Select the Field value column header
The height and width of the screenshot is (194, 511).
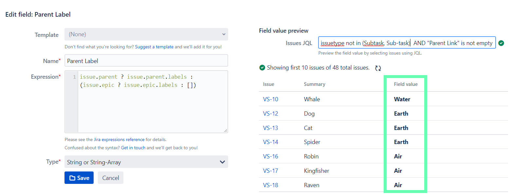pos(406,84)
